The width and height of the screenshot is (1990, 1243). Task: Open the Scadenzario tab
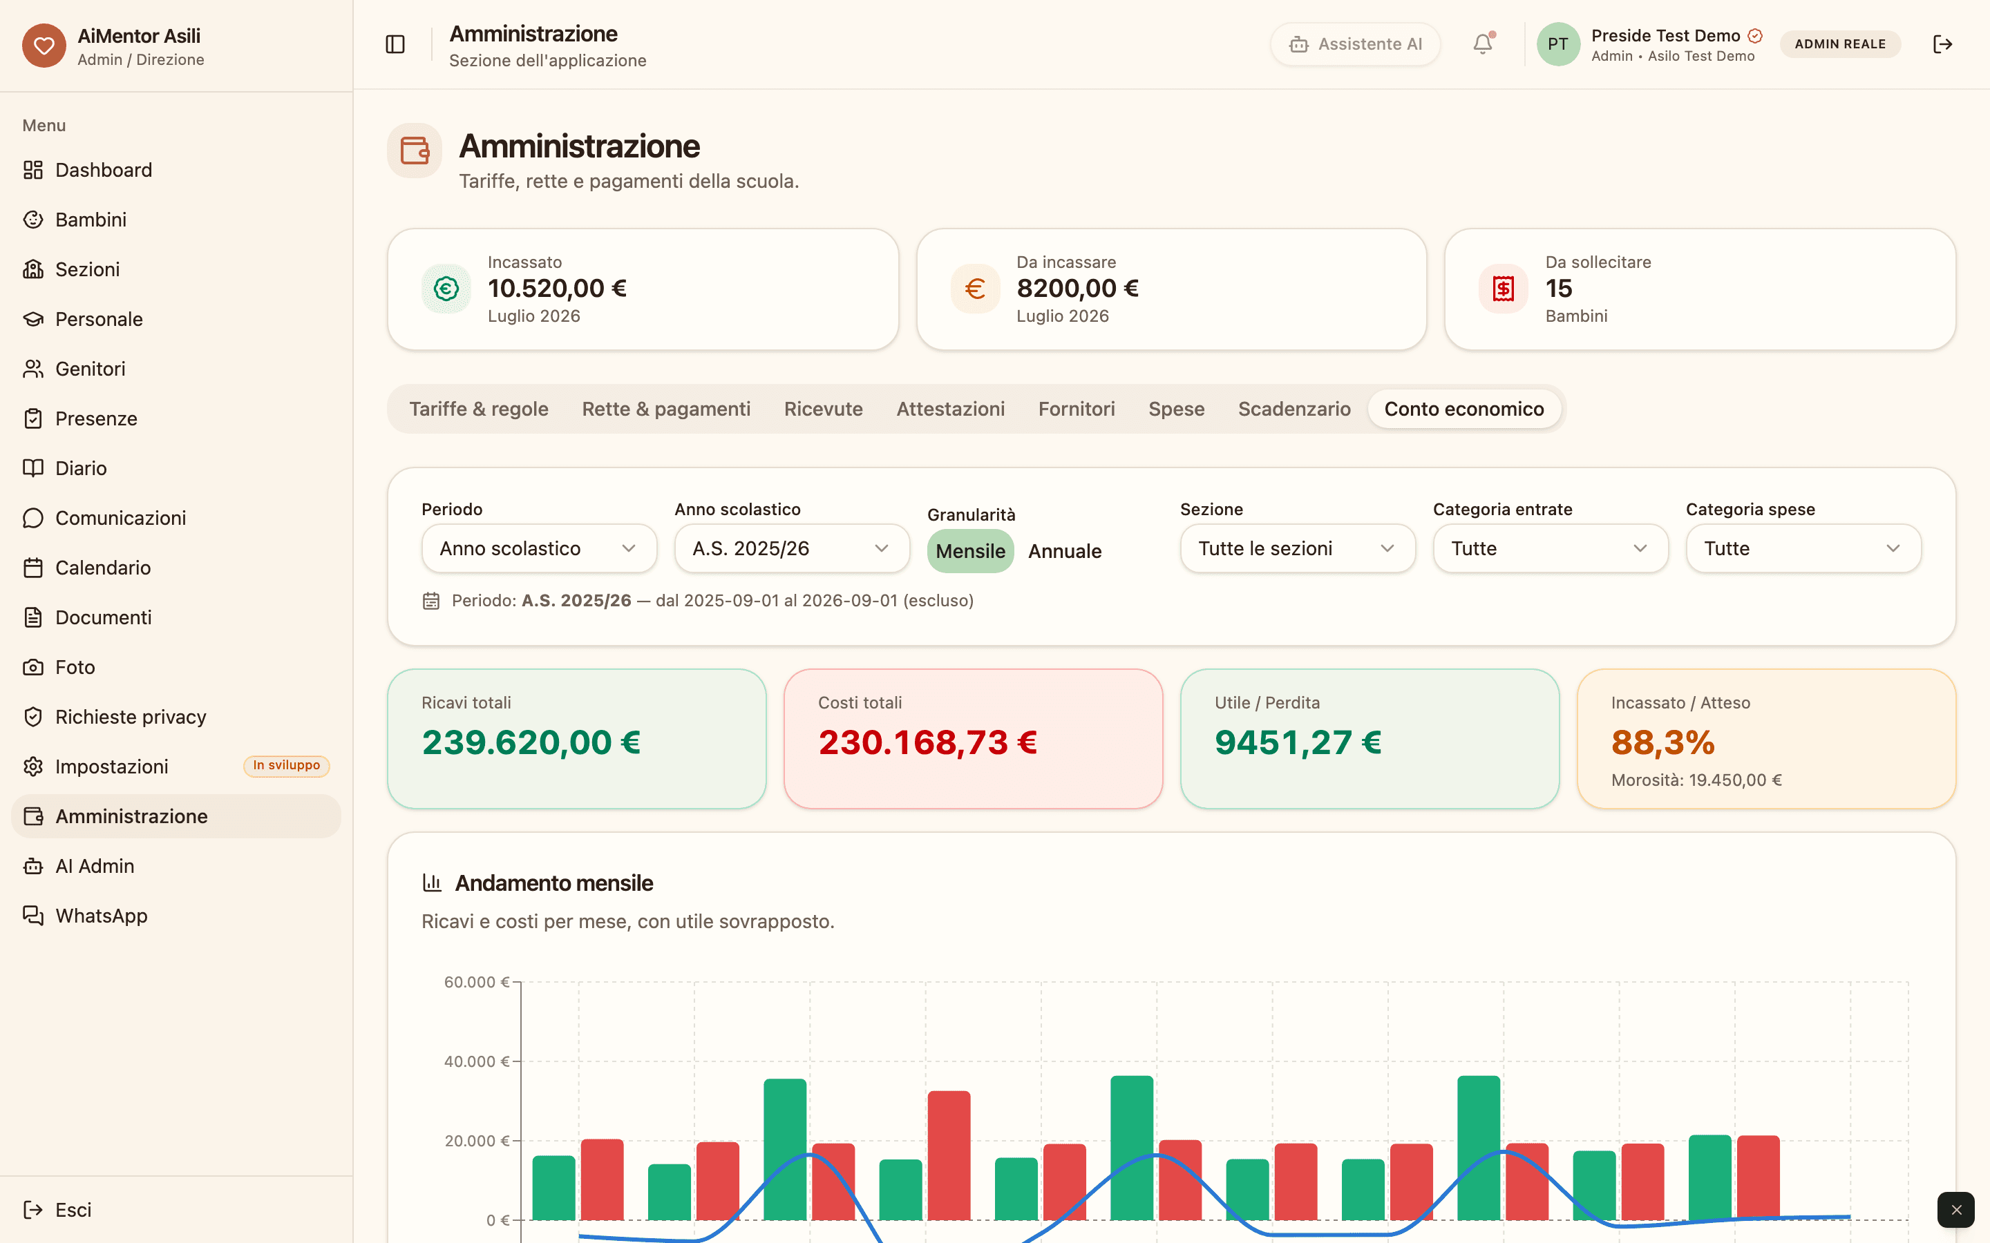tap(1294, 409)
